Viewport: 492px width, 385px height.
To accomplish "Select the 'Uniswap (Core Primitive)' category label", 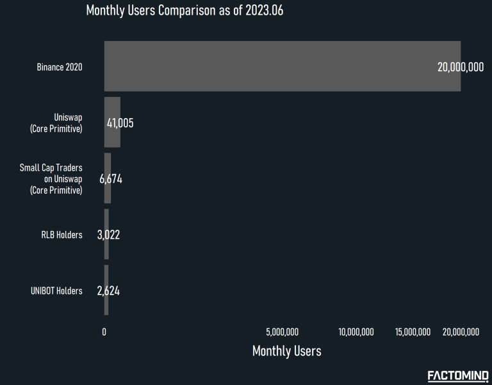I will point(56,123).
